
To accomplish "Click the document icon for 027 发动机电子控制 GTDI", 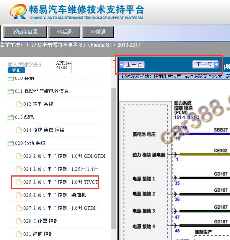I will (19, 208).
